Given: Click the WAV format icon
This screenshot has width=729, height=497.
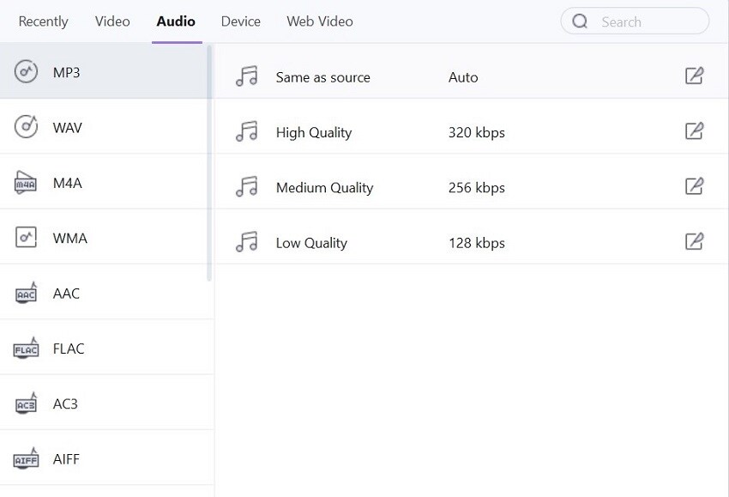Looking at the screenshot, I should point(27,127).
